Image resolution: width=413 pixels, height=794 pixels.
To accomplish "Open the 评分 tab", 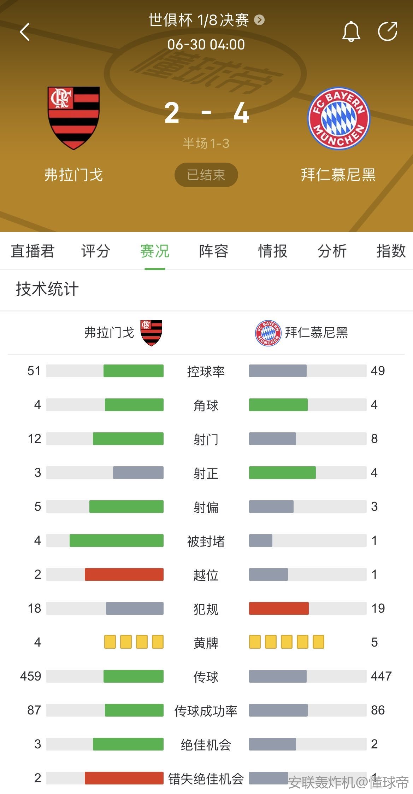I will [95, 251].
